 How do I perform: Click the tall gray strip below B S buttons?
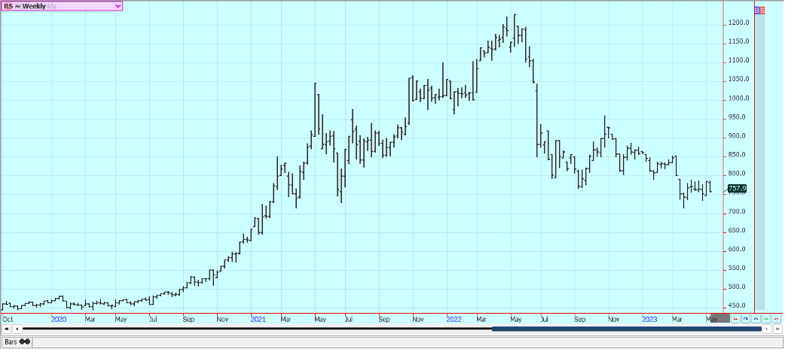pos(760,161)
